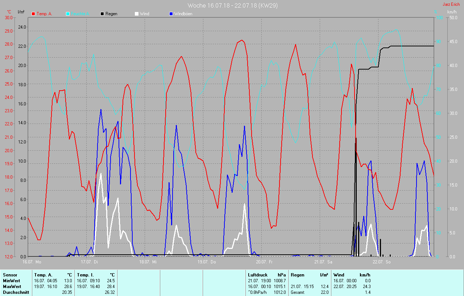
Task: Click the red 'Jarz Erich' text
Action: pyautogui.click(x=451, y=4)
